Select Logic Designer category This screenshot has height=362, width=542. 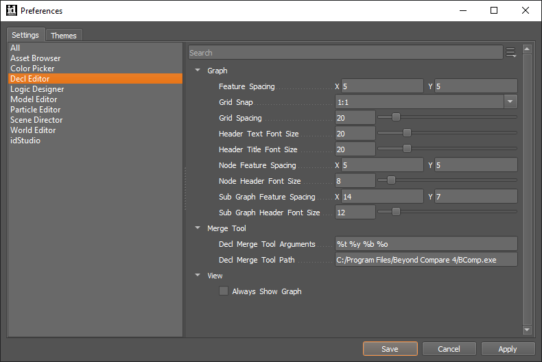pos(95,88)
